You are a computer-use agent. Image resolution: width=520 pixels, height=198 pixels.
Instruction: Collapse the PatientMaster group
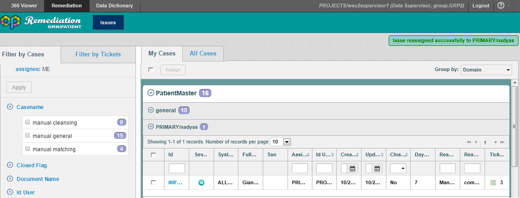coord(151,93)
